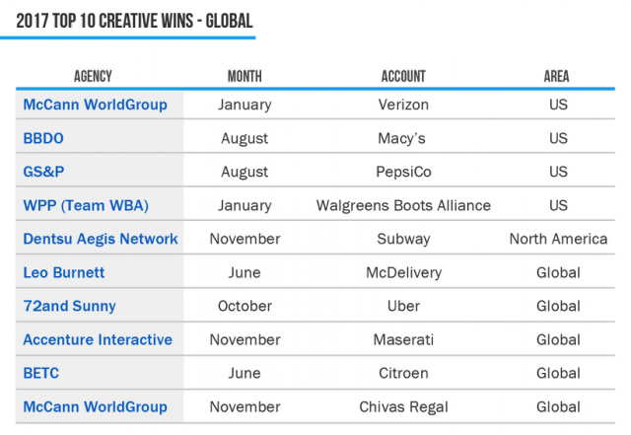Click the 2017 Top 10 Creative Wins title
The width and height of the screenshot is (631, 435).
pos(134,21)
